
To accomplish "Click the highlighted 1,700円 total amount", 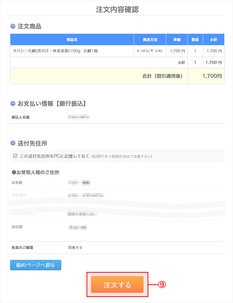I will tap(212, 76).
